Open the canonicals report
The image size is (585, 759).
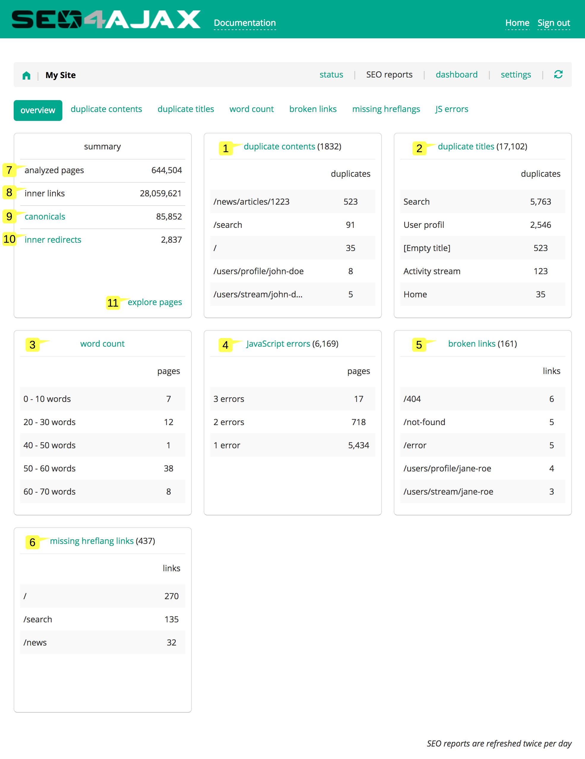(x=45, y=216)
